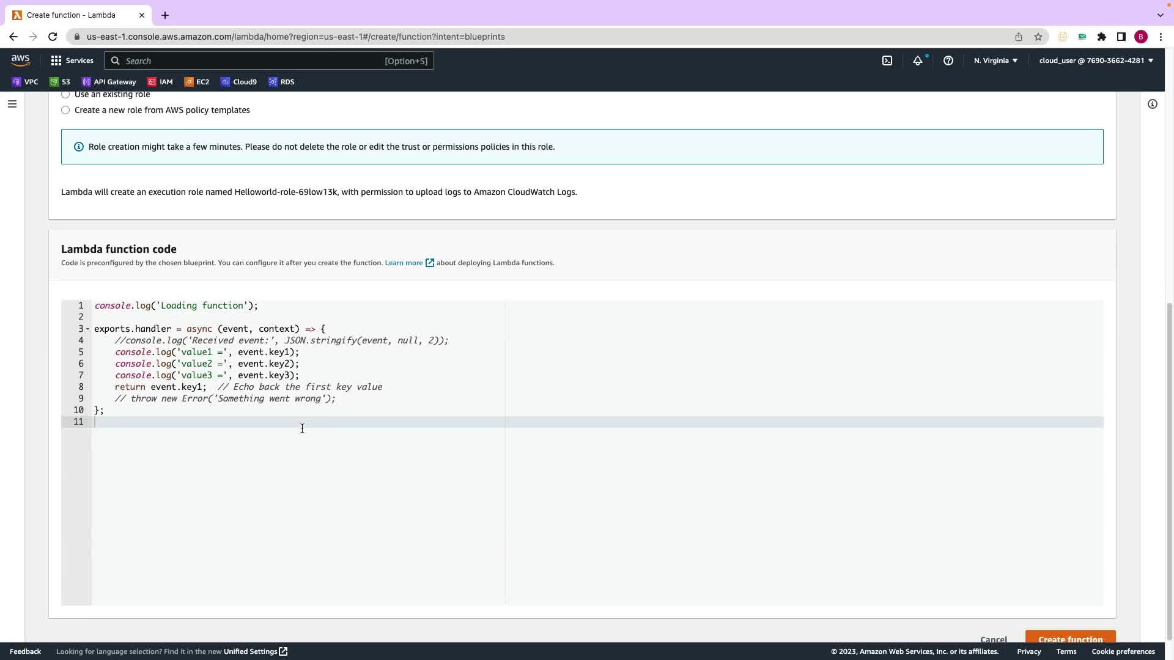Open the Learn more link

point(404,263)
